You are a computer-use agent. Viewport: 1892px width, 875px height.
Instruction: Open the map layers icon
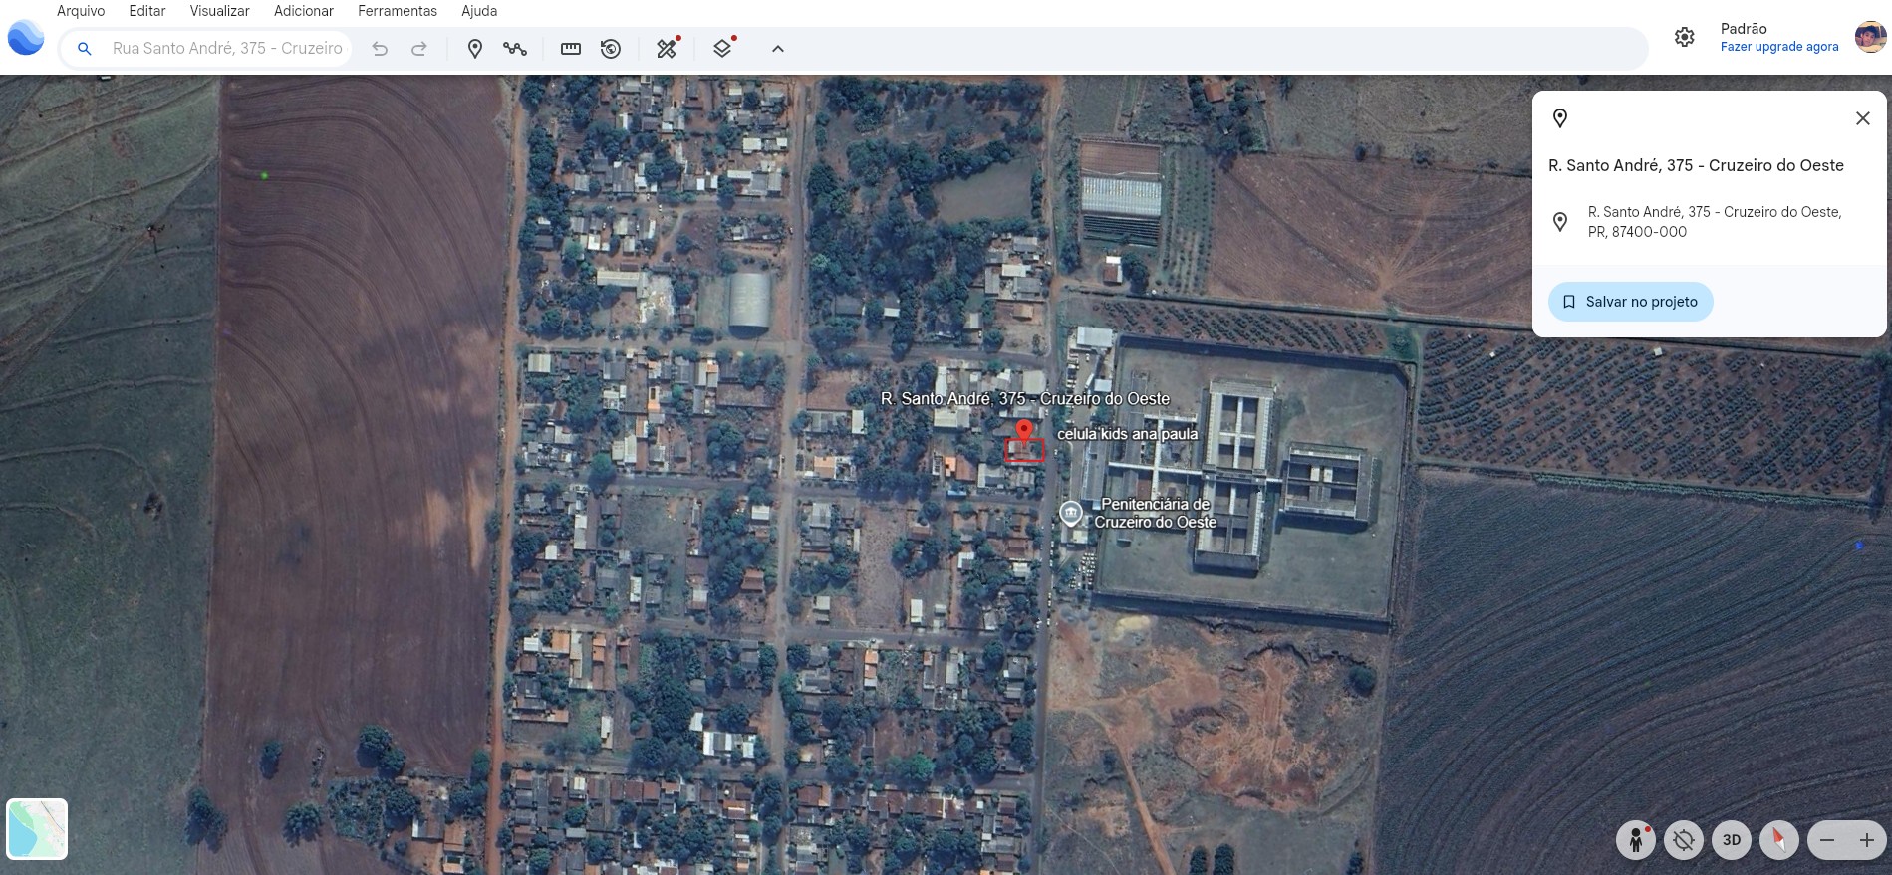click(722, 49)
